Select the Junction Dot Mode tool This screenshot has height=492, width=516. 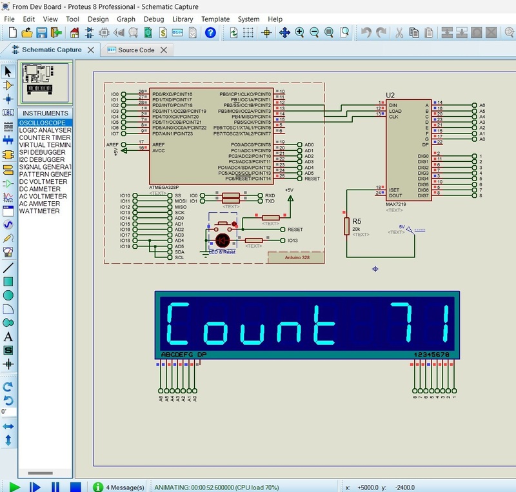[8, 99]
